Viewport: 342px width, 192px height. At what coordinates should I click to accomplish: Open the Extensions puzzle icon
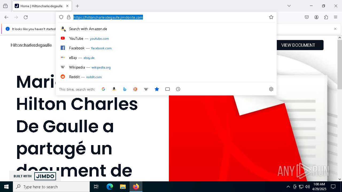pyautogui.click(x=326, y=17)
